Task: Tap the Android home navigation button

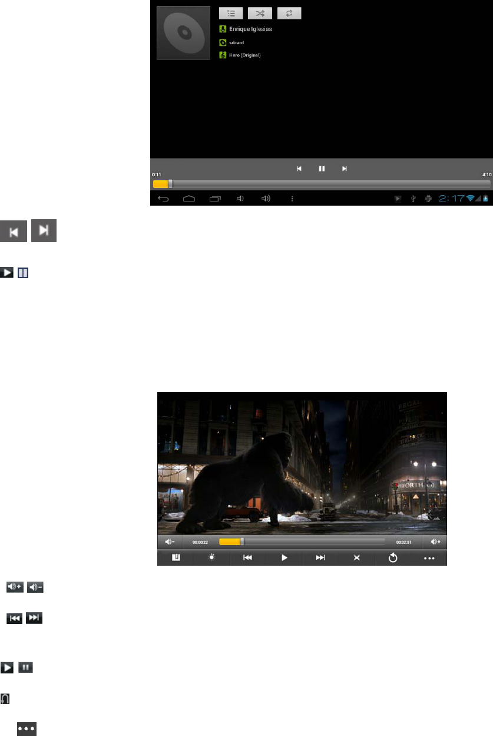Action: [x=189, y=199]
